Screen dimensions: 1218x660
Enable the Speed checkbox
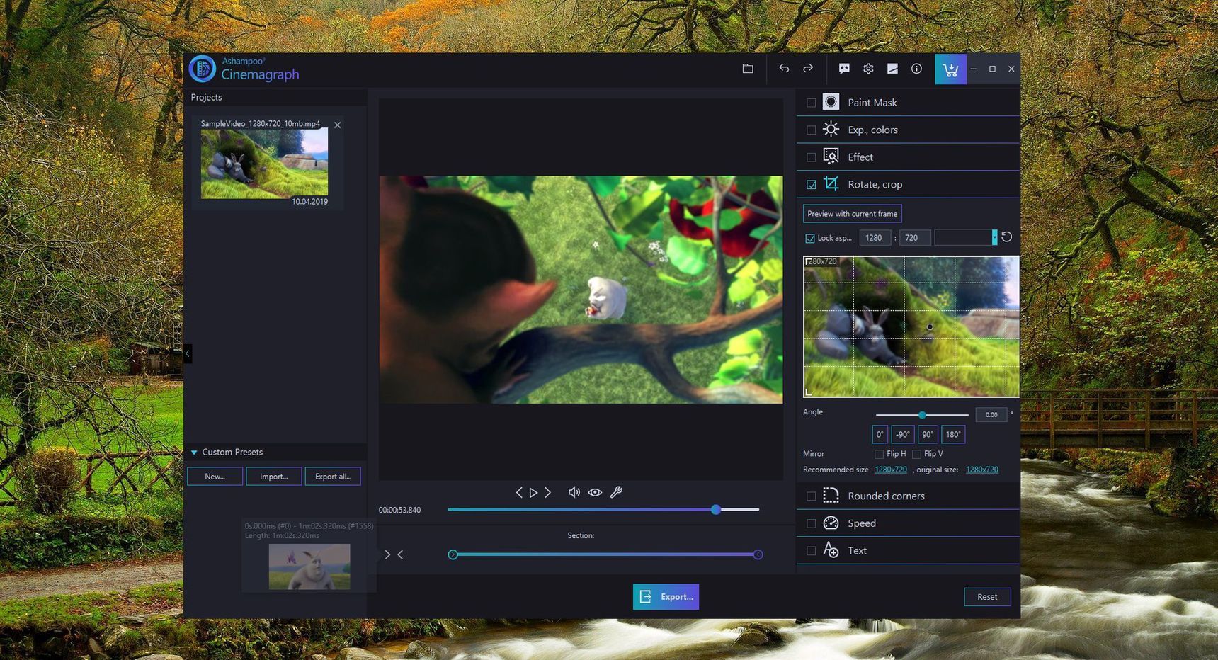click(x=812, y=524)
